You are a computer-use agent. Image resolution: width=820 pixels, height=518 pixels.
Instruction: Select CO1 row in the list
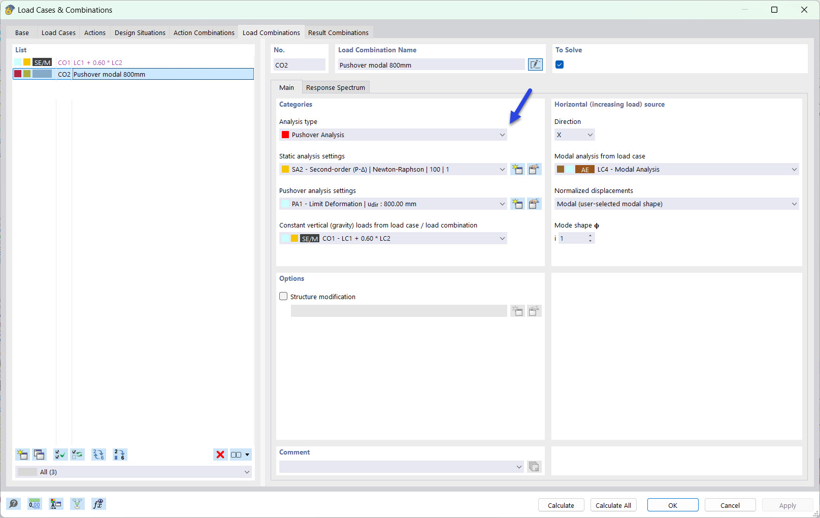coord(134,62)
